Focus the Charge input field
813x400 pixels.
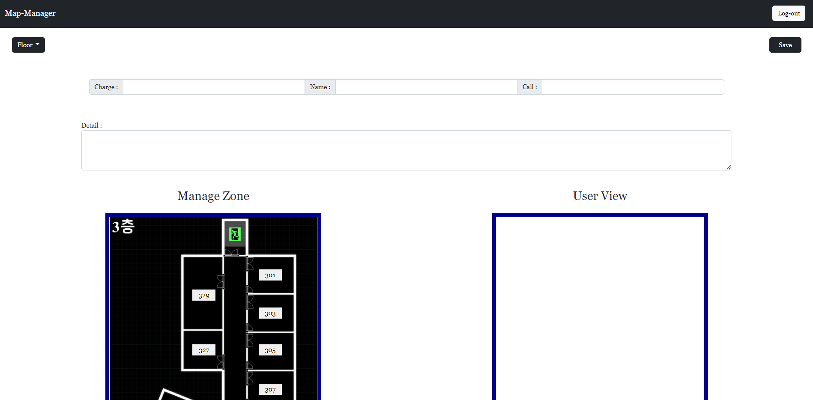(x=213, y=87)
